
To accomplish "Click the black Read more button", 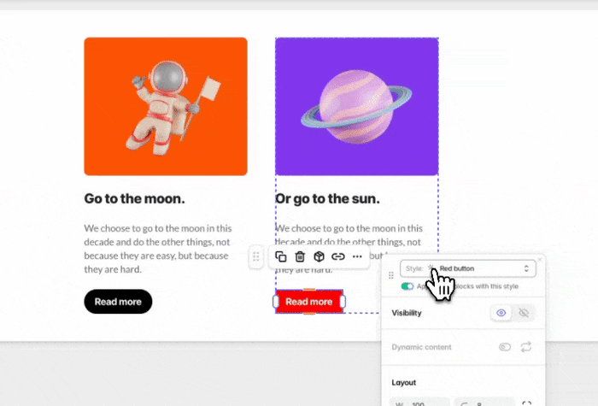I will pyautogui.click(x=118, y=302).
